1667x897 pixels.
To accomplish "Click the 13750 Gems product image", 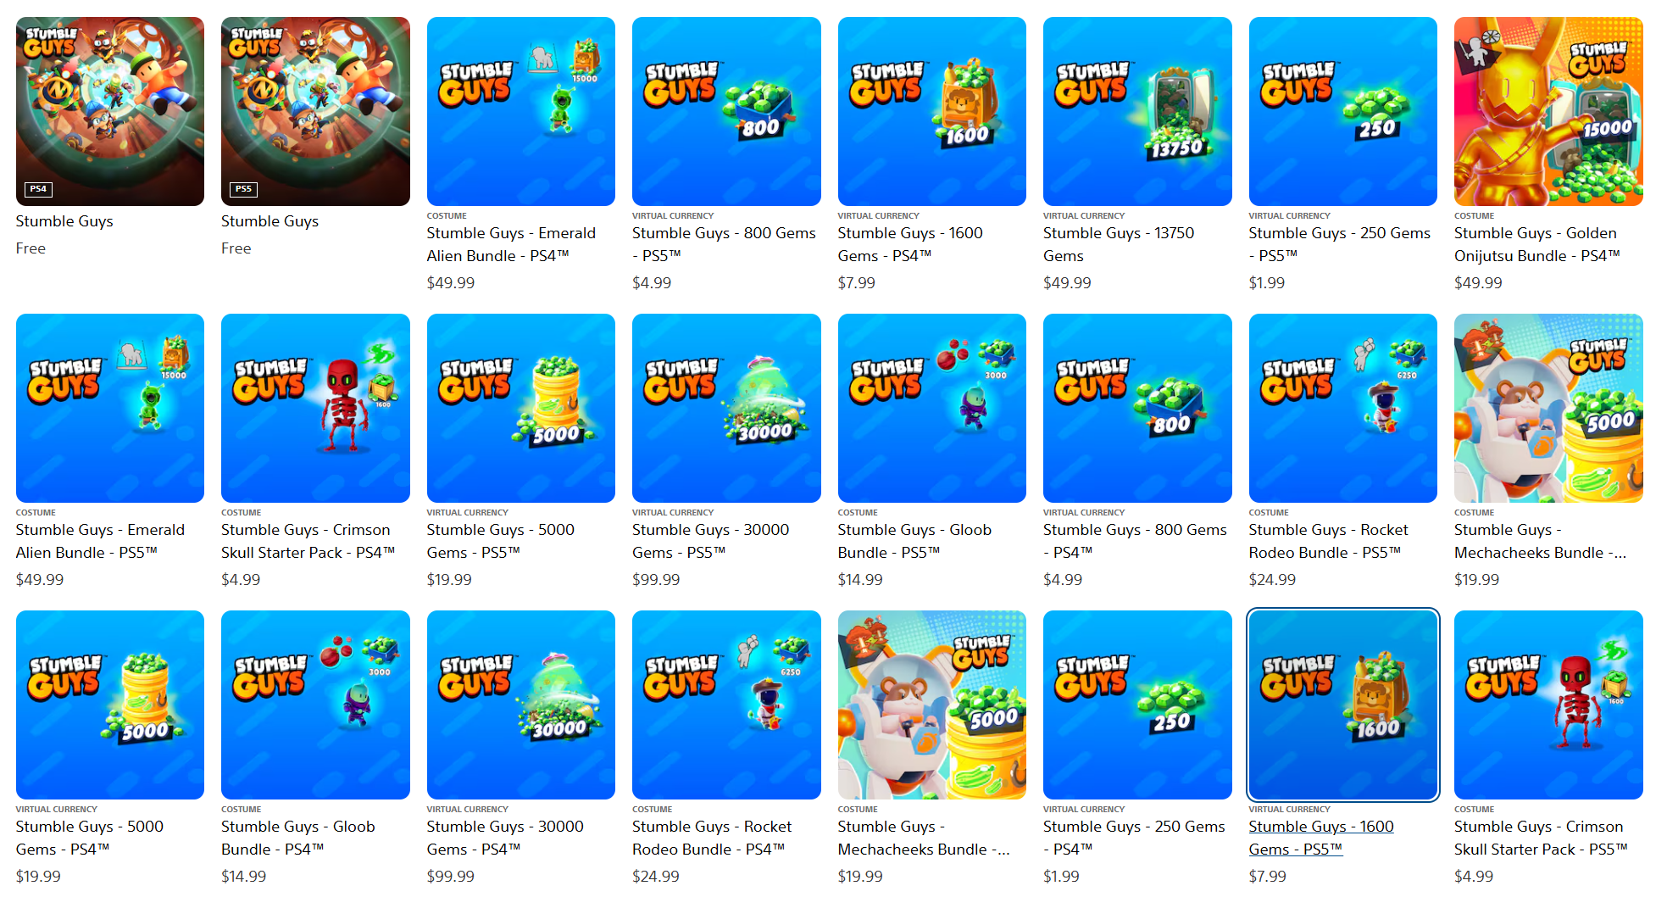I will [x=1137, y=111].
